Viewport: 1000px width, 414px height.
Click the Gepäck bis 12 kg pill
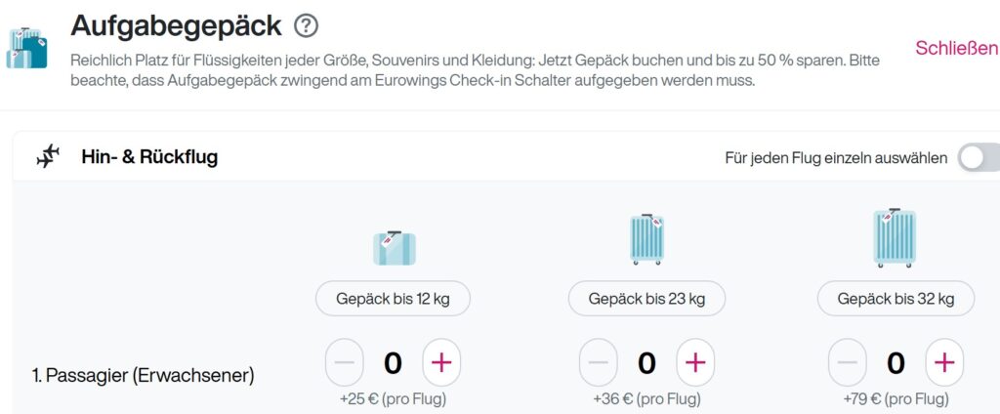[x=393, y=299]
